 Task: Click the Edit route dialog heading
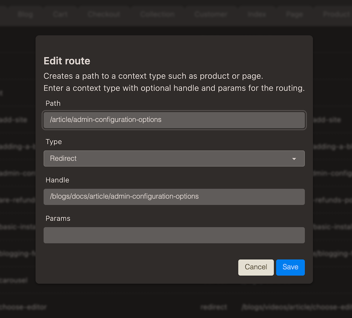pos(67,61)
